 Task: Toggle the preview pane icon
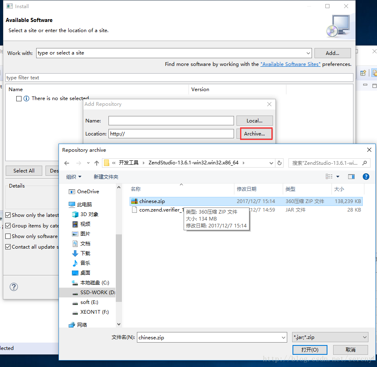point(351,177)
